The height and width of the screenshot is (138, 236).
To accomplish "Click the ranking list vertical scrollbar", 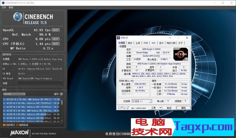I will (62, 110).
